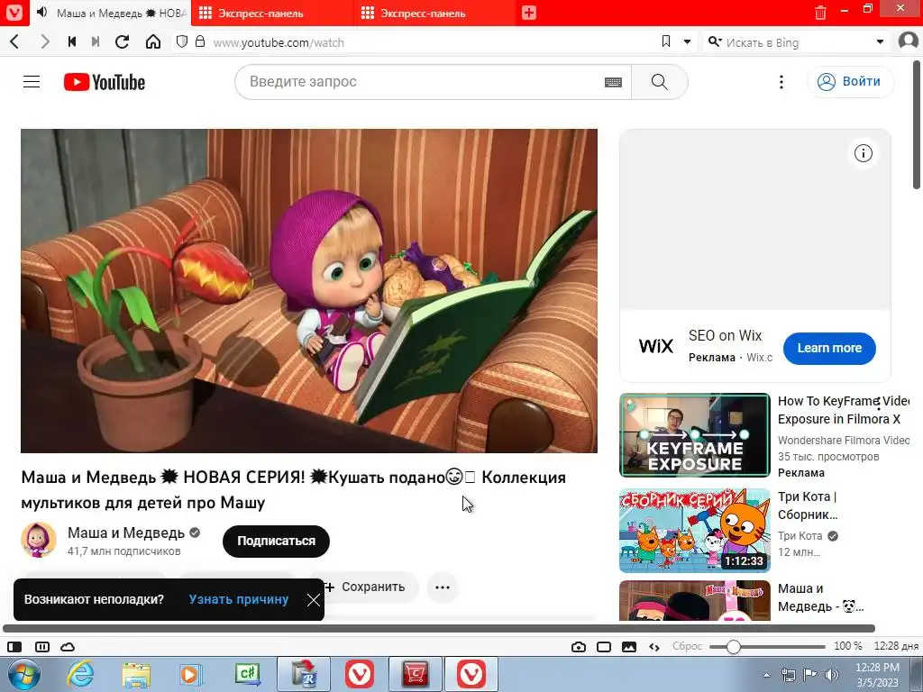The height and width of the screenshot is (692, 923).
Task: Bookmark this page
Action: [666, 41]
